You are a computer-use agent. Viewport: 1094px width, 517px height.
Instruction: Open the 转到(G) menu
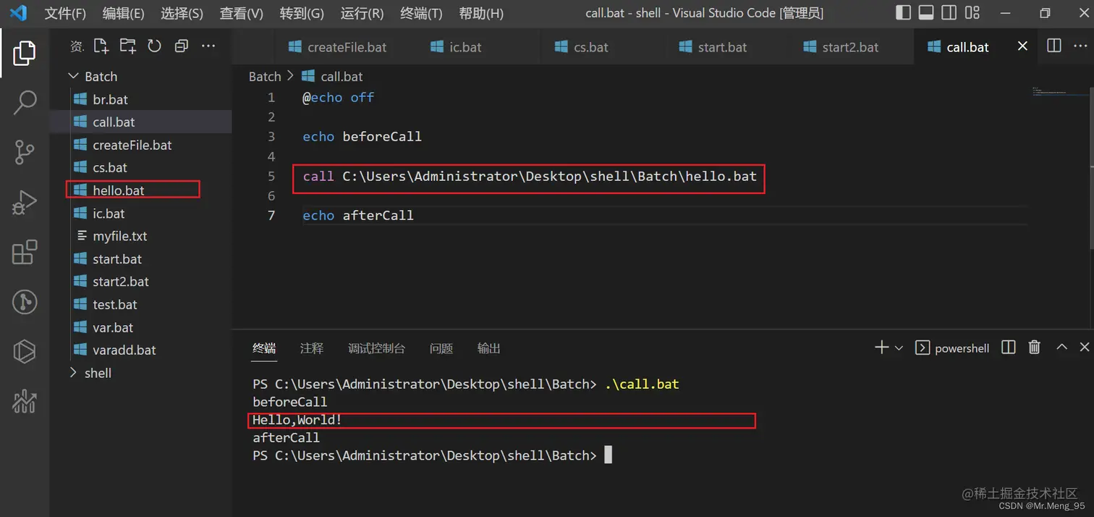point(302,14)
